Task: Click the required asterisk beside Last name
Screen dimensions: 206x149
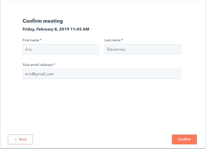Action: [122, 40]
